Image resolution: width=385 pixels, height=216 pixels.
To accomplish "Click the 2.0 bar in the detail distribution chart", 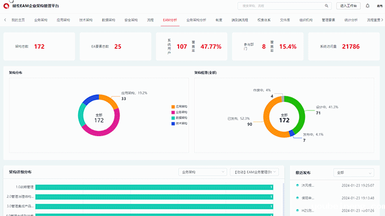I will [x=154, y=197].
